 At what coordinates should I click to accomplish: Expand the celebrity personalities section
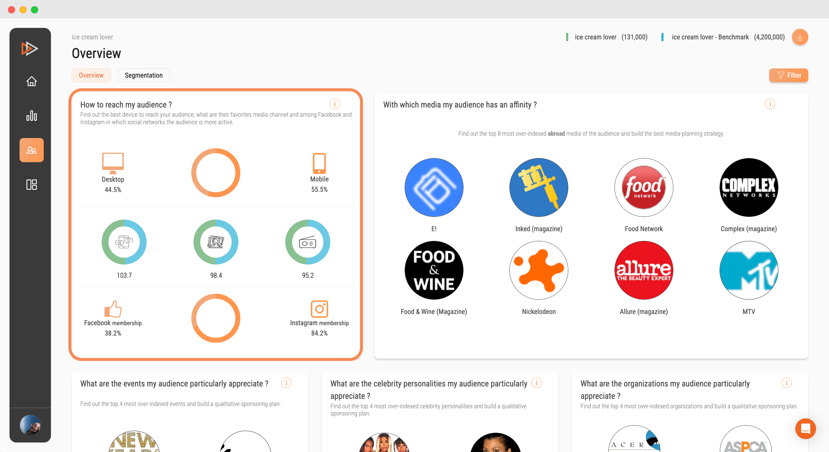pos(536,383)
